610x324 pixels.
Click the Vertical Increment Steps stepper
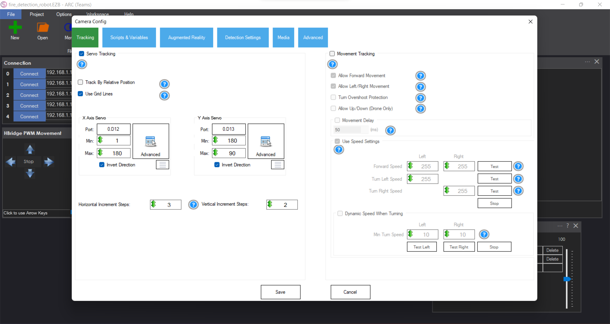[270, 204]
